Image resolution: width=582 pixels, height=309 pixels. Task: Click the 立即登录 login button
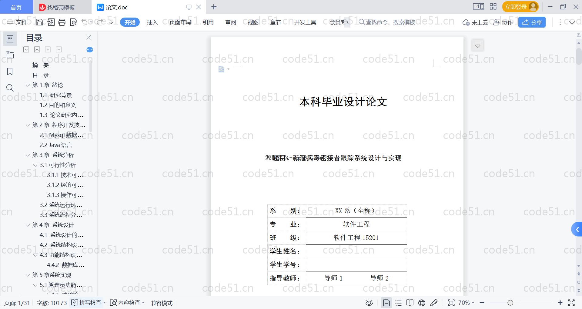520,7
